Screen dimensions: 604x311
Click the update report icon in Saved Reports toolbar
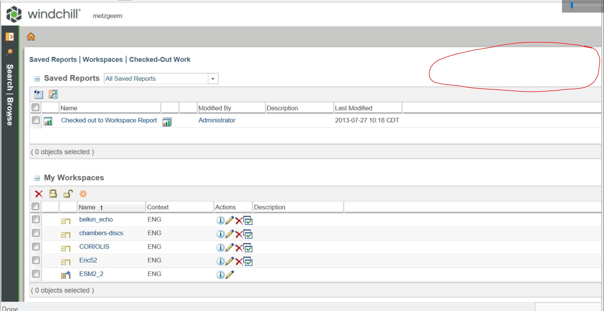tap(38, 95)
